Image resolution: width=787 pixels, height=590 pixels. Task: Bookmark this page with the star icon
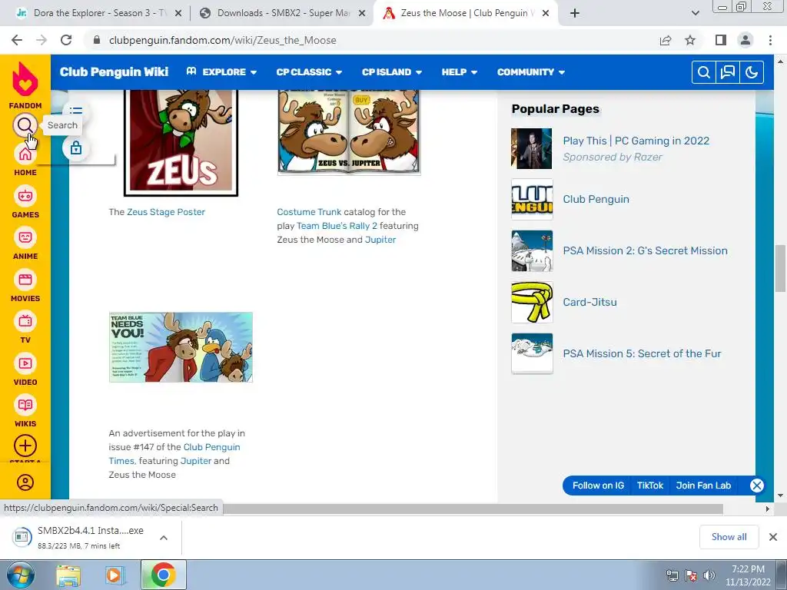pyautogui.click(x=690, y=40)
